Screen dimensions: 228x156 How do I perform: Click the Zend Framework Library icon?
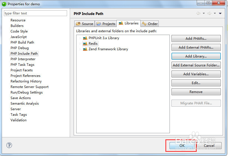click(85, 49)
